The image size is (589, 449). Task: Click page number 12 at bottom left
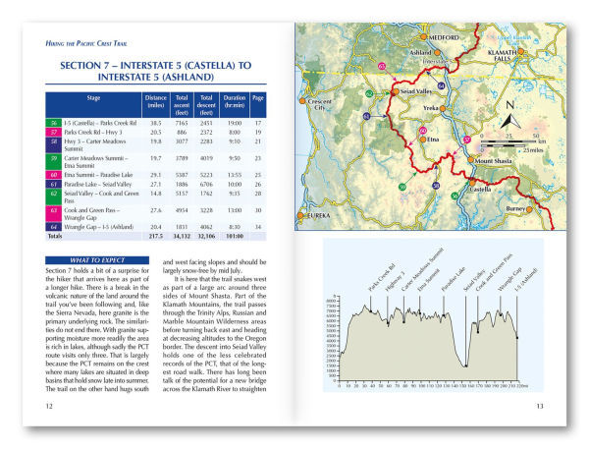(49, 406)
